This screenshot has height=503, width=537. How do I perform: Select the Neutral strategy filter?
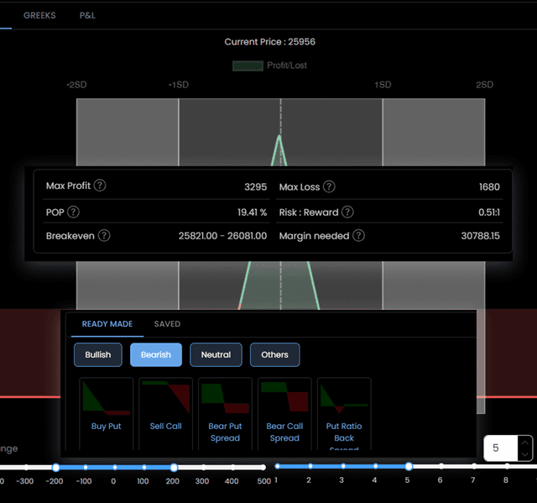coord(216,355)
